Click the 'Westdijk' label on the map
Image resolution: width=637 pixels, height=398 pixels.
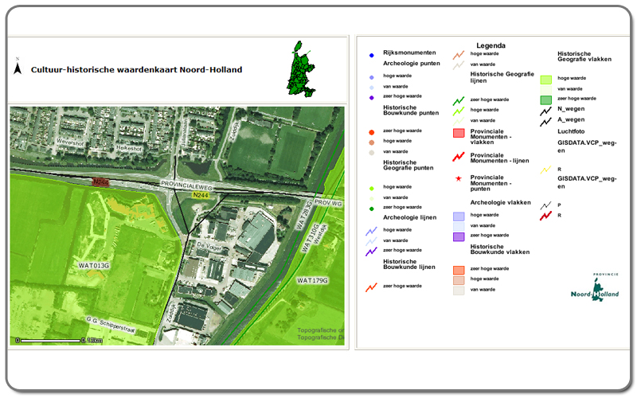(320, 234)
